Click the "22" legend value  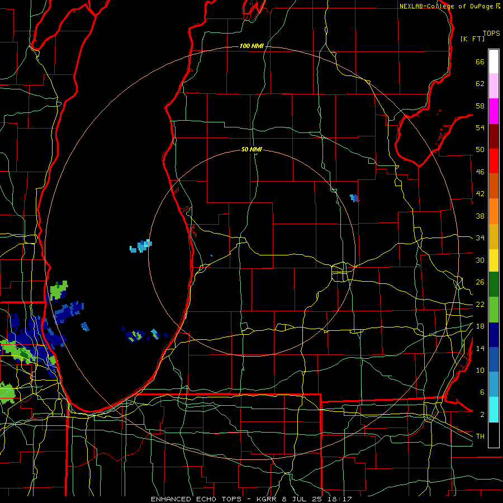tap(480, 305)
